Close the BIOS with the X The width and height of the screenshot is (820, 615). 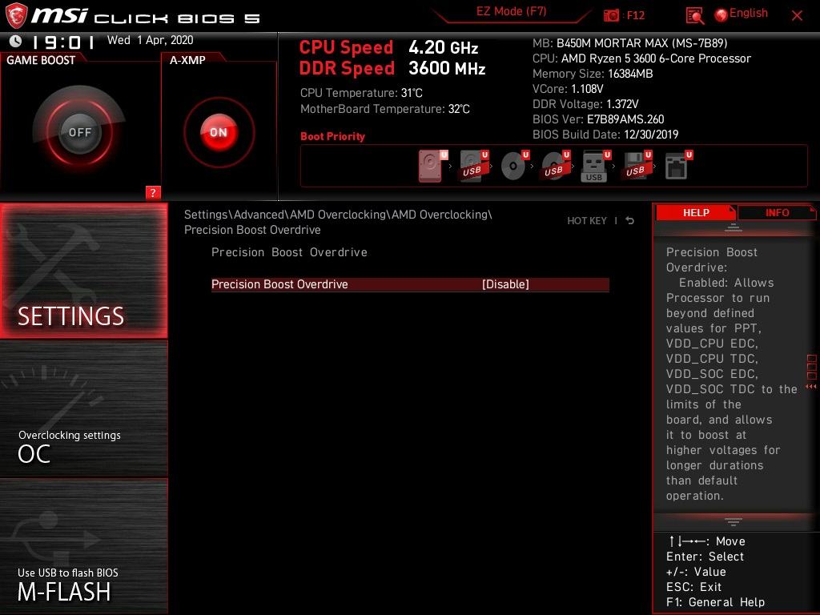pos(797,16)
